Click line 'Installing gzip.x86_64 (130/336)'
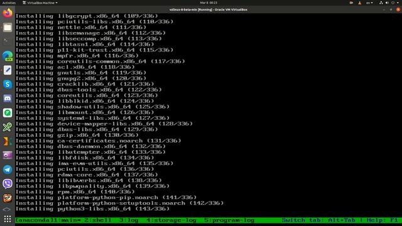 tap(77, 135)
